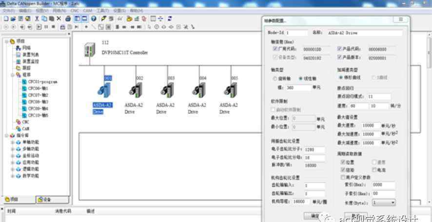Image resolution: width=432 pixels, height=222 pixels.
Task: Open the 视图(V) menu
Action: coord(42,10)
